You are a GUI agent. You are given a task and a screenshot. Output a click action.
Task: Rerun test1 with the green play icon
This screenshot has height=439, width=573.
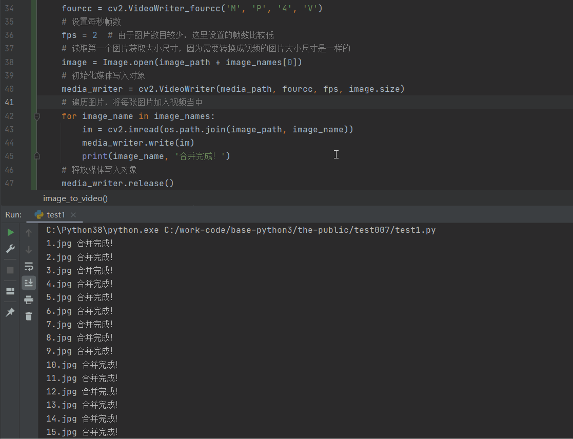[x=10, y=233]
